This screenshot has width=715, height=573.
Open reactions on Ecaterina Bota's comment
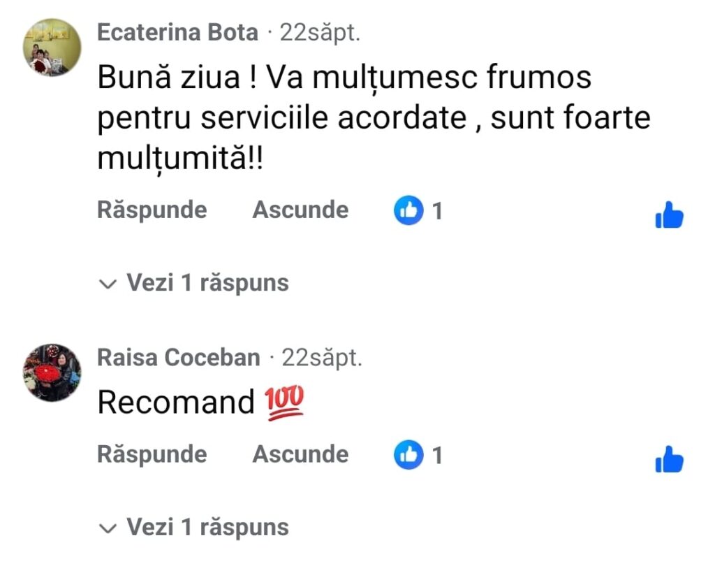[418, 210]
